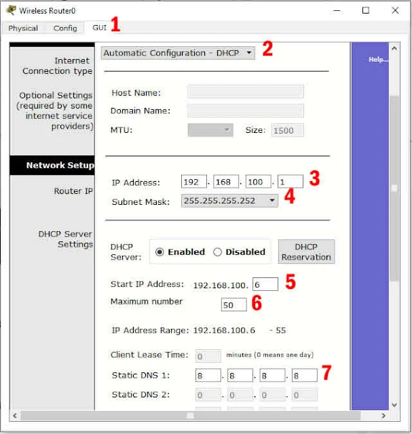Switch to the Physical tab
412x434 pixels.
23,28
